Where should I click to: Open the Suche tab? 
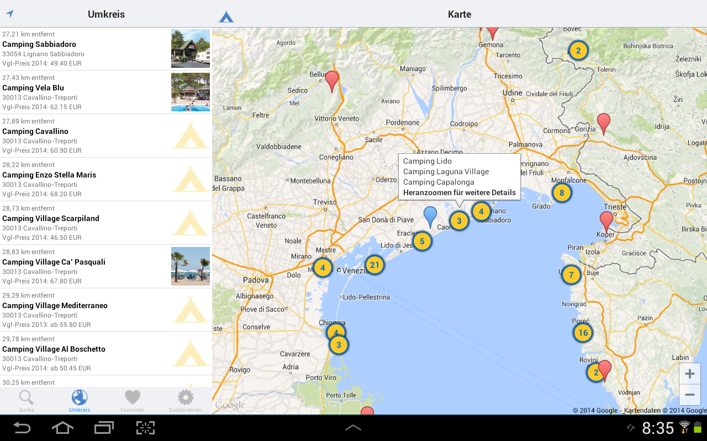tap(27, 401)
